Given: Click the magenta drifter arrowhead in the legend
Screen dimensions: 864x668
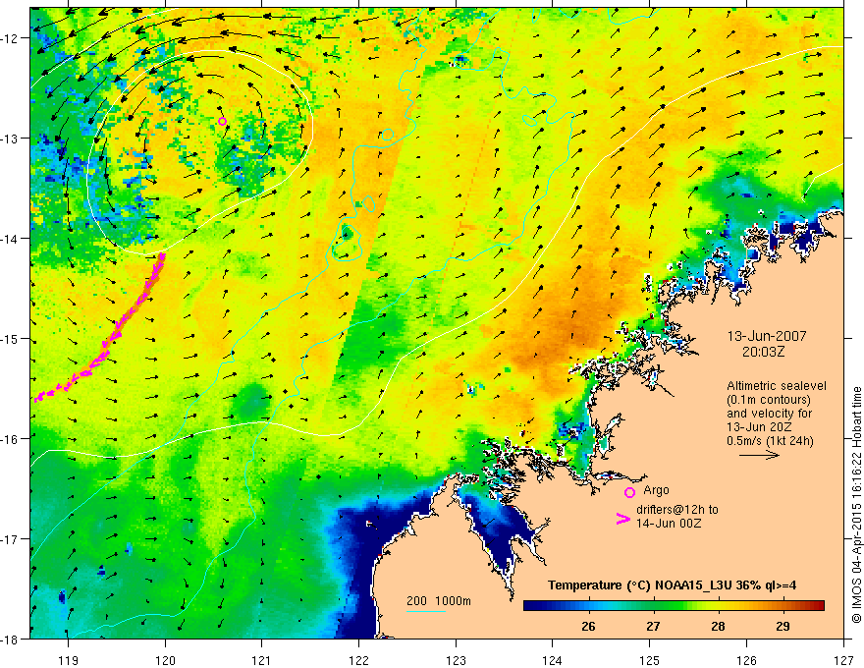Looking at the screenshot, I should (622, 519).
